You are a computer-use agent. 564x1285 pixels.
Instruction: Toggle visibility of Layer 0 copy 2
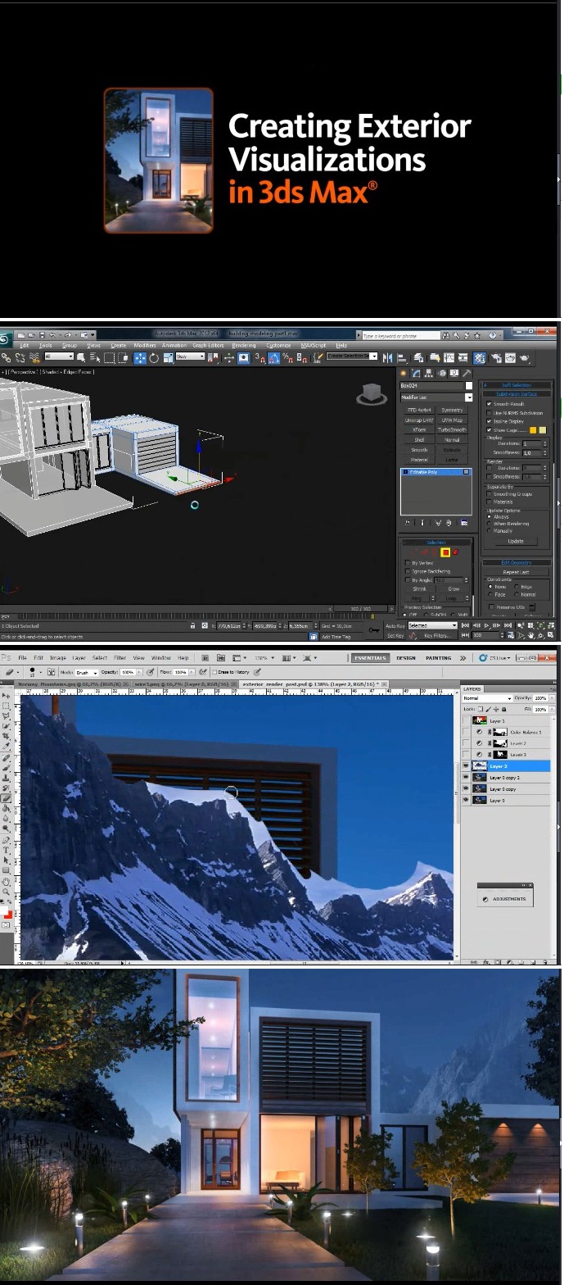[x=467, y=777]
